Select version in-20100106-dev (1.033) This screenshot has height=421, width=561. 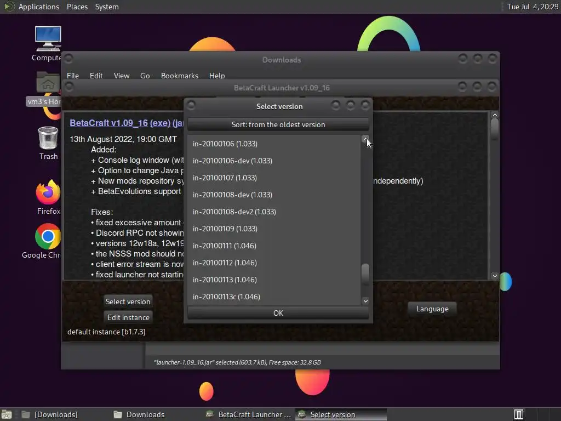pos(274,161)
